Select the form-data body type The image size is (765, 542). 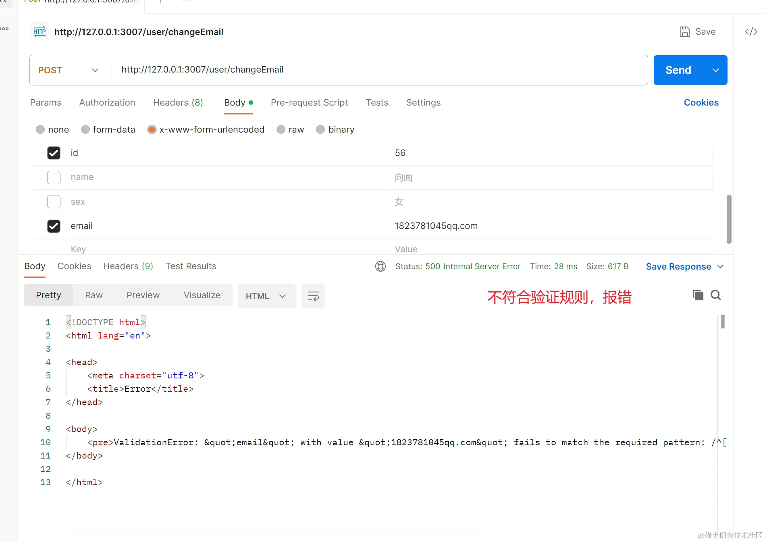click(85, 129)
